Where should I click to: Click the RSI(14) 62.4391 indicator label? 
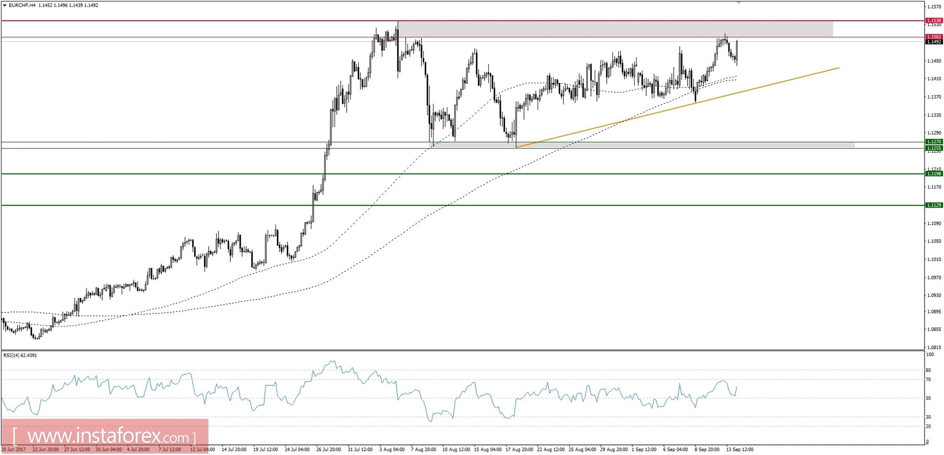click(20, 355)
